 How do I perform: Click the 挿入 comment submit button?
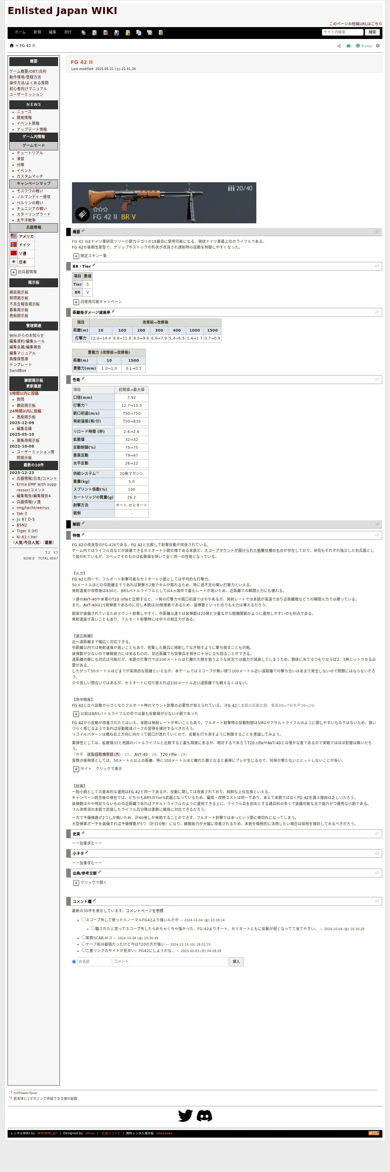236,961
